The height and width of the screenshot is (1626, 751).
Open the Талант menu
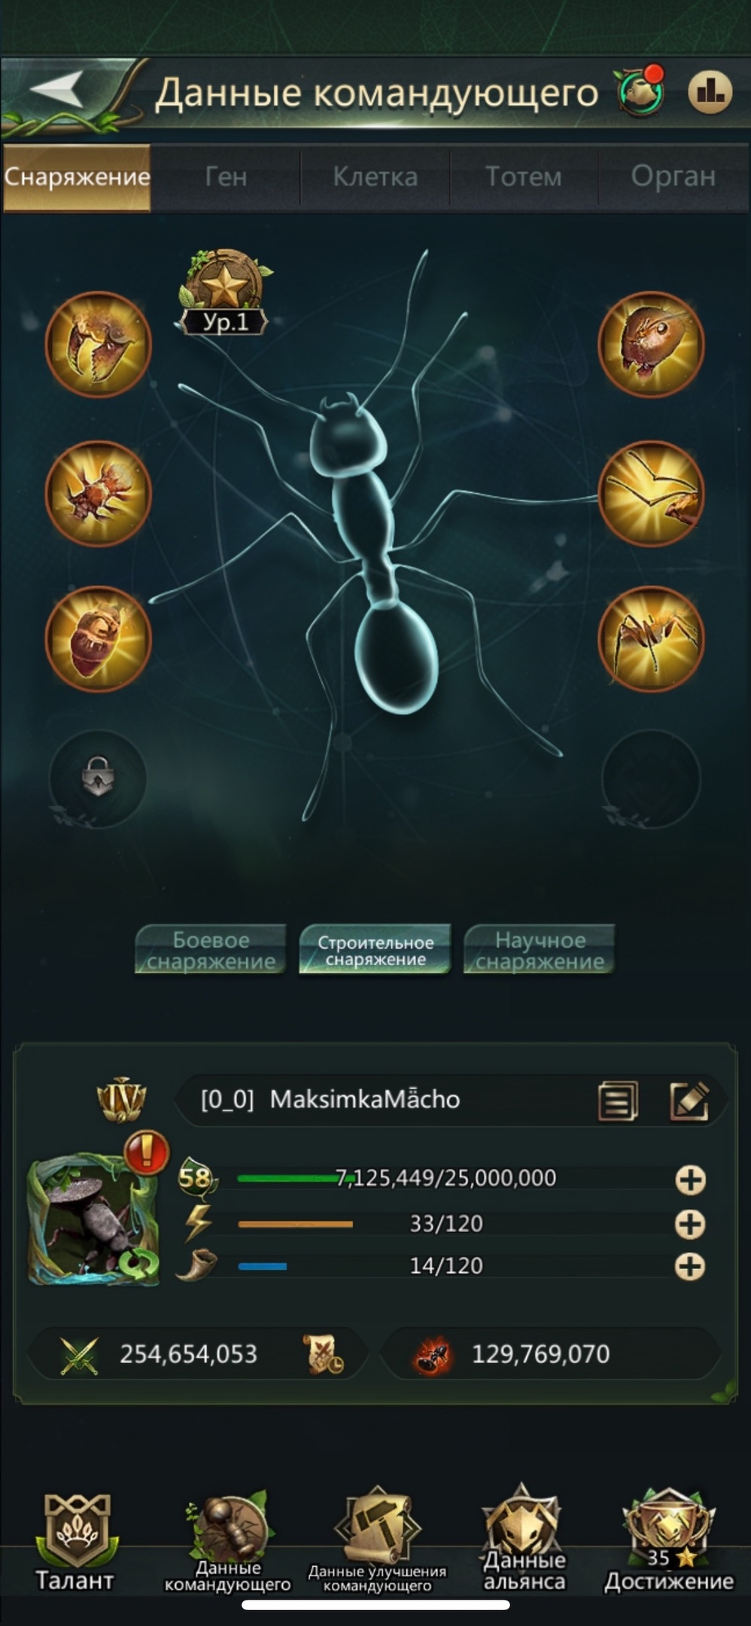click(x=76, y=1541)
